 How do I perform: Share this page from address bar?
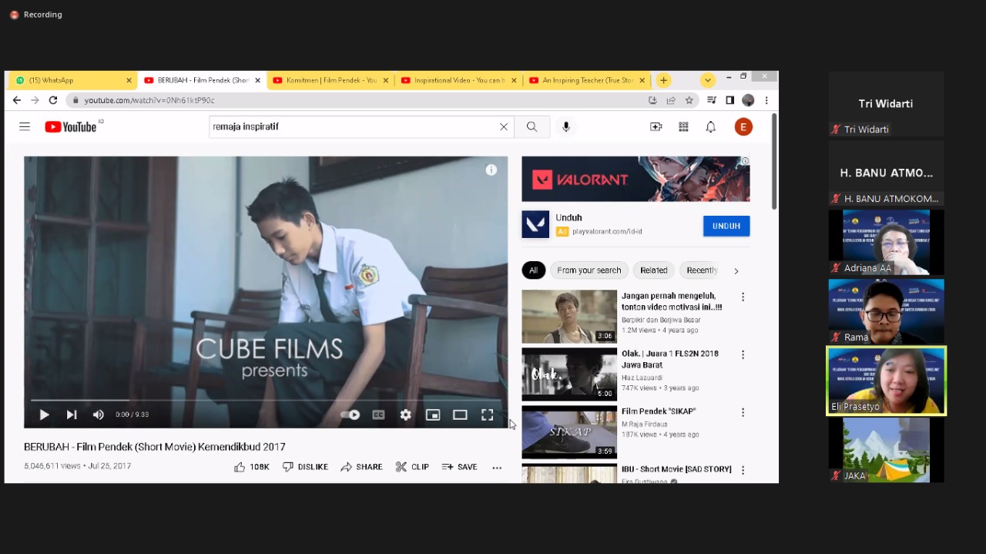click(x=671, y=100)
